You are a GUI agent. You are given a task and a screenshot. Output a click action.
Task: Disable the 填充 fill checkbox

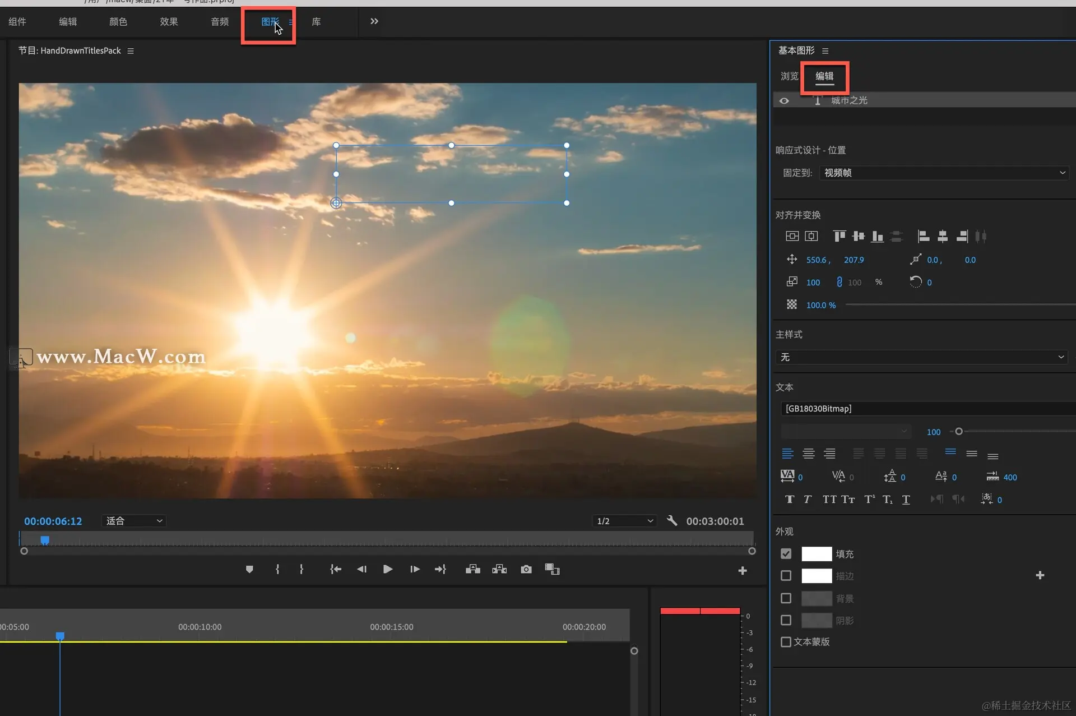coord(786,554)
